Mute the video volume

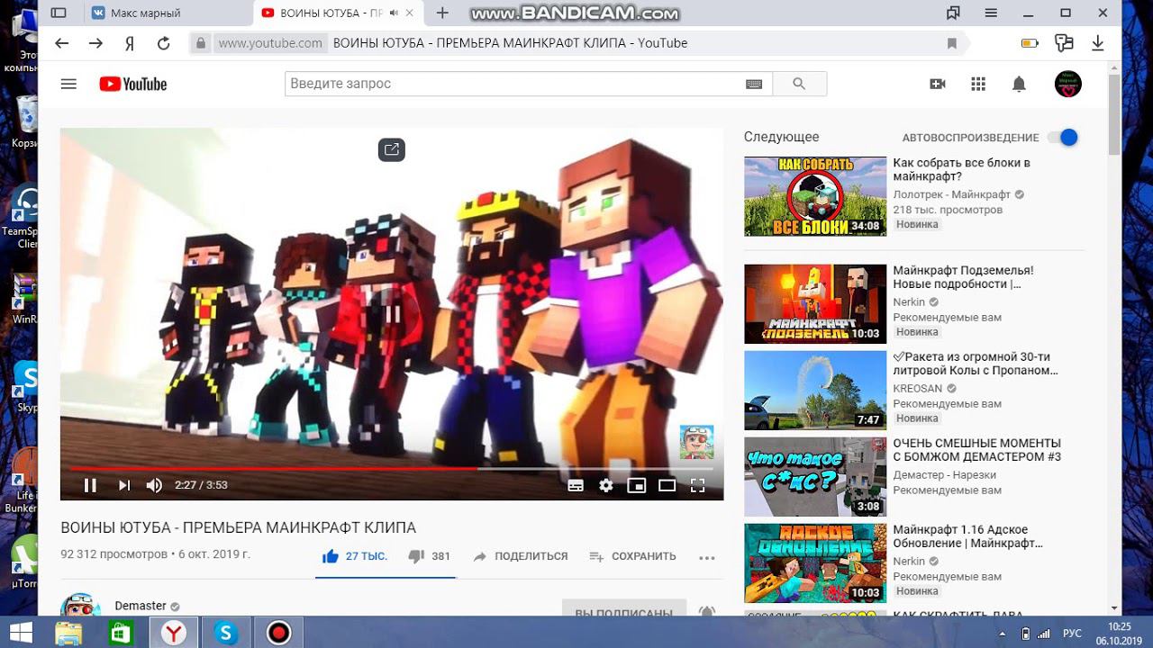tap(154, 485)
